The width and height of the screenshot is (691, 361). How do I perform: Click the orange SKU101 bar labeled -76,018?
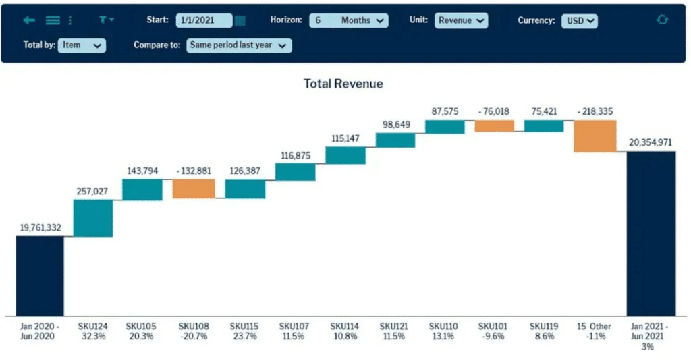(494, 126)
